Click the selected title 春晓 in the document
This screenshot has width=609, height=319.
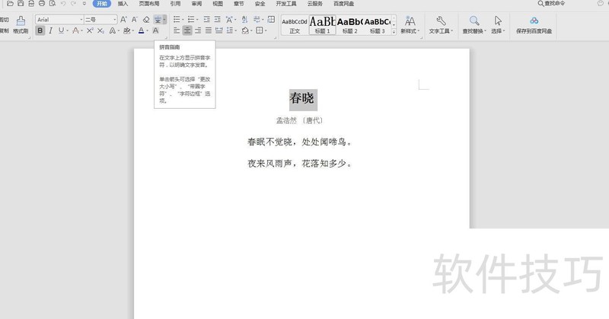301,98
